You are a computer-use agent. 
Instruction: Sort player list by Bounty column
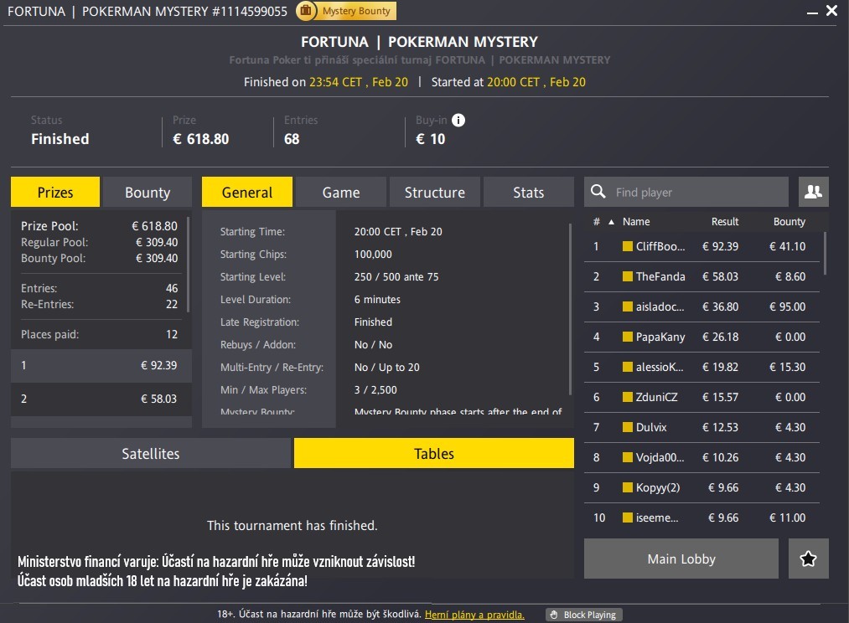pos(789,222)
